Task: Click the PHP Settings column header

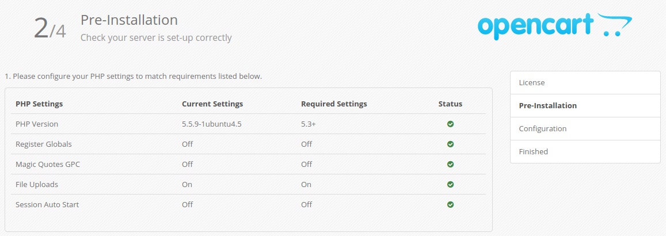Action: point(39,104)
